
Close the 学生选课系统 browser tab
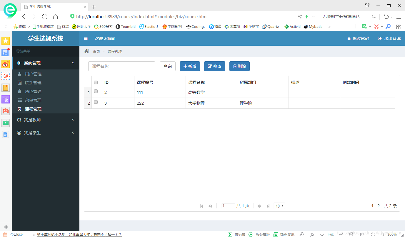tap(85, 7)
